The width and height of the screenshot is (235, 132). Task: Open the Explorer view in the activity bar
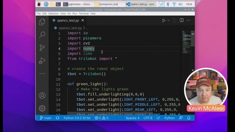(x=42, y=22)
